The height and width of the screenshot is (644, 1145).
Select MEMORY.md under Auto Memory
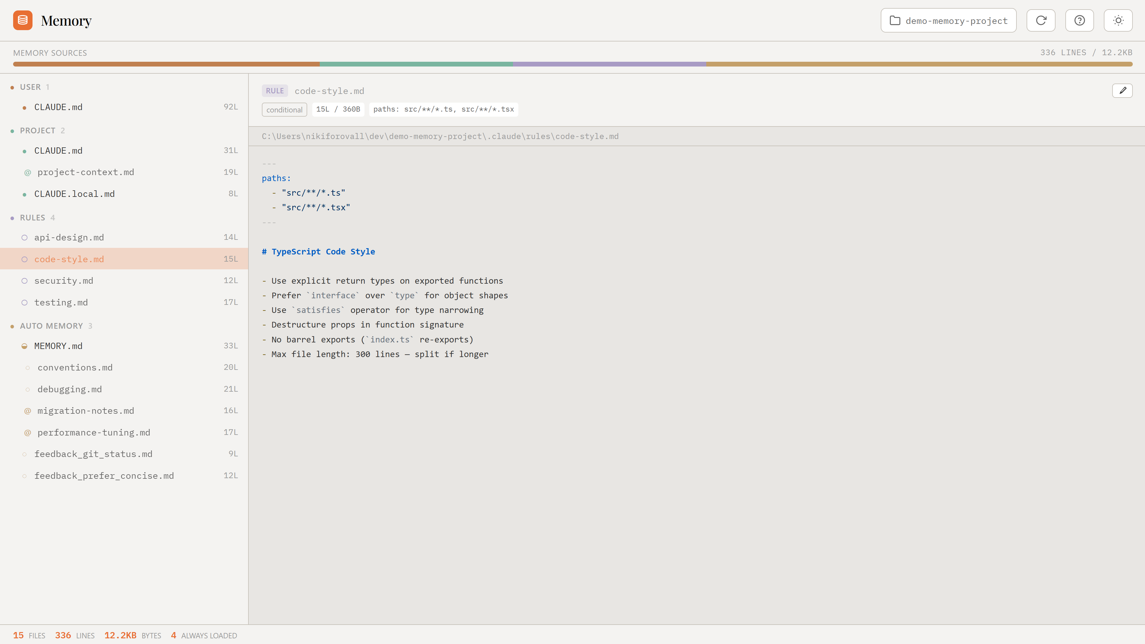click(x=58, y=346)
